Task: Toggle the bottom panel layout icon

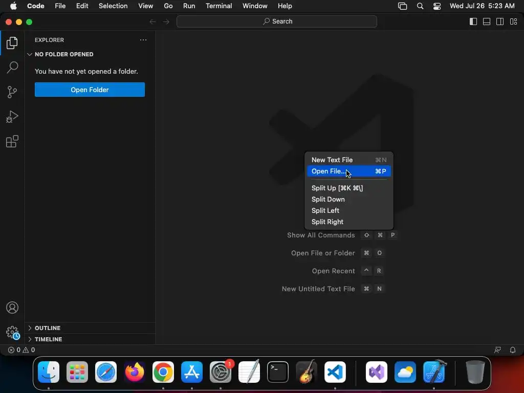Action: [x=487, y=21]
